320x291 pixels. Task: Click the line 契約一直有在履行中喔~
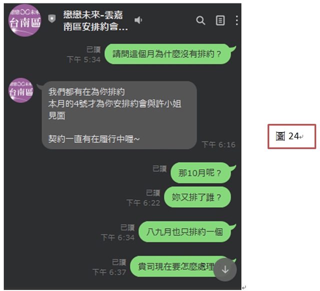coord(94,139)
